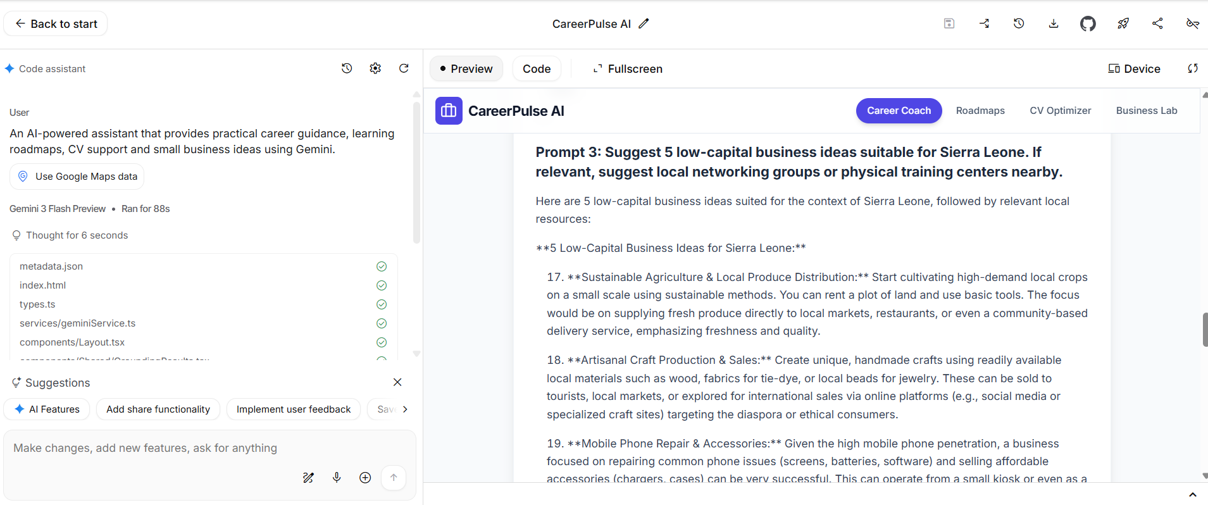Open Code assistant settings gear

[x=375, y=68]
